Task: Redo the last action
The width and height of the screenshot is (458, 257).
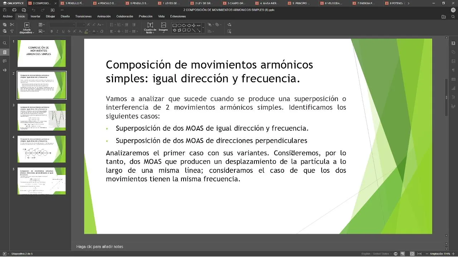Action: coord(43,10)
